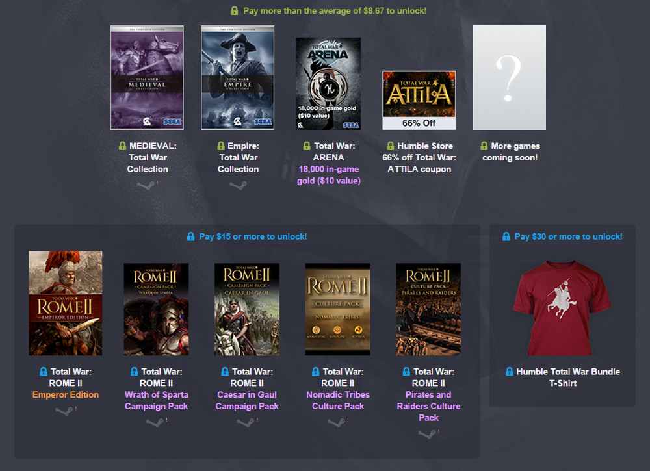The height and width of the screenshot is (471, 650).
Task: Click the 'Humble Total War Bundle T-Shirt' title text
Action: pos(568,377)
